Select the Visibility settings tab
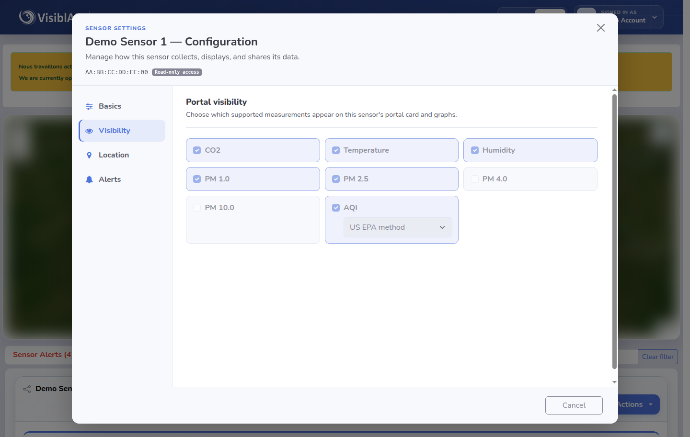 122,131
